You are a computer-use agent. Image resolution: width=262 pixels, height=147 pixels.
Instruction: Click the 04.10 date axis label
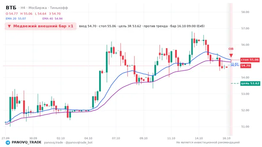[x=88, y=138]
